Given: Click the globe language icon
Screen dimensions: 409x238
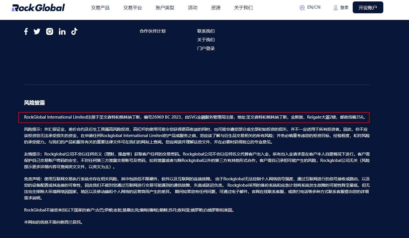Looking at the screenshot, I should click(x=302, y=8).
